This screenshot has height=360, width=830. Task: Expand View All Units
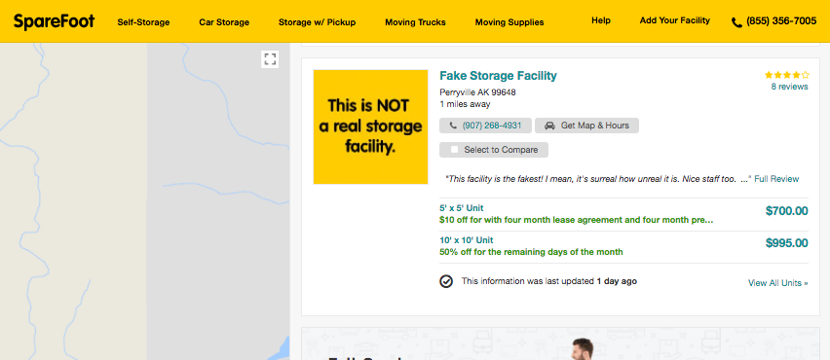click(778, 283)
